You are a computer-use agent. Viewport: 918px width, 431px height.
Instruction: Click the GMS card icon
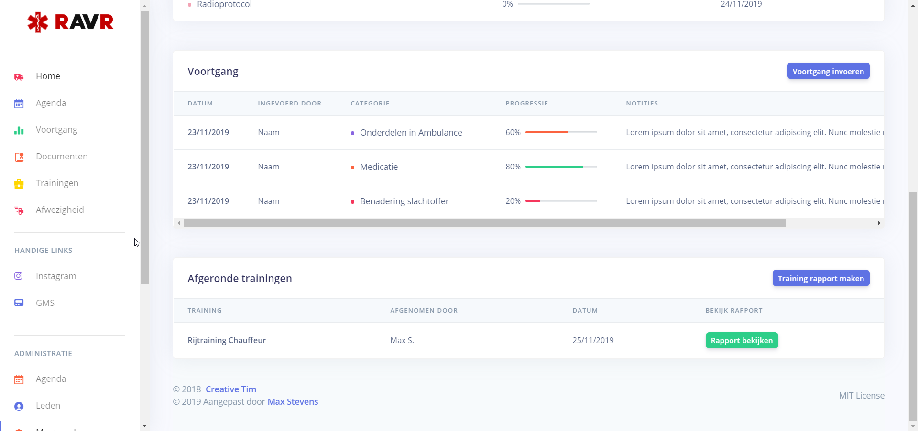(x=19, y=303)
